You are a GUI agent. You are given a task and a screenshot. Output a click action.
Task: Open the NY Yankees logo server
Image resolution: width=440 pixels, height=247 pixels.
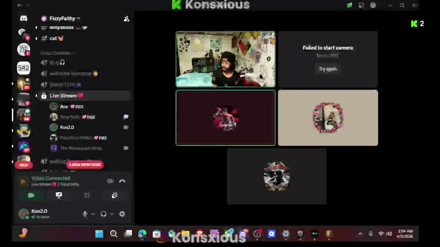[x=23, y=50]
